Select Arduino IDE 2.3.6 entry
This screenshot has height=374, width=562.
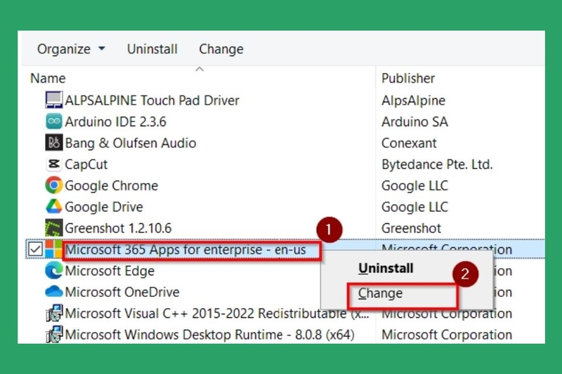coord(115,121)
